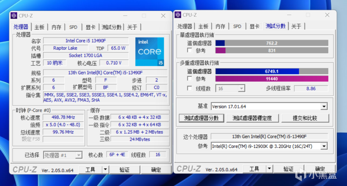The height and width of the screenshot is (186, 347).
Task: Click the 代号 field Raptor Lake
Action: point(66,48)
